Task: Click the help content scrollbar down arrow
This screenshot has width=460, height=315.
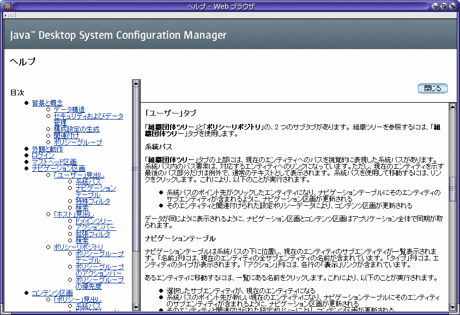Action: (453, 307)
